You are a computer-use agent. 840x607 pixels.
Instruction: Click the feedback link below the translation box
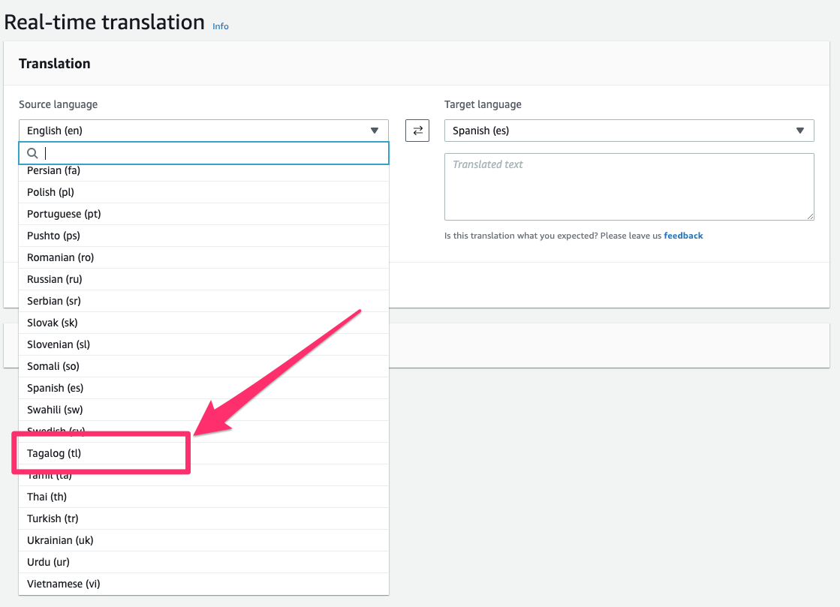pos(683,235)
